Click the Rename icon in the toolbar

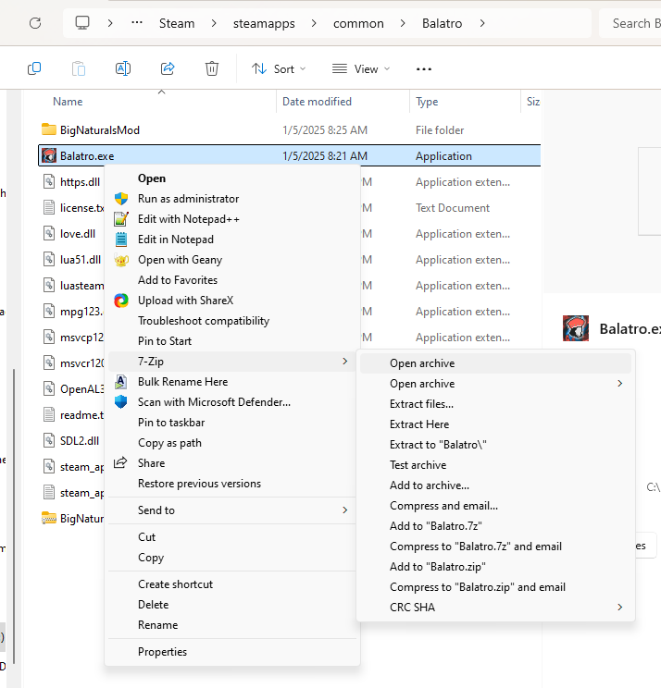pos(123,68)
